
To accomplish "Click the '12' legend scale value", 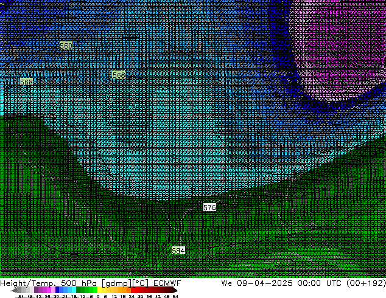I will [x=114, y=296].
